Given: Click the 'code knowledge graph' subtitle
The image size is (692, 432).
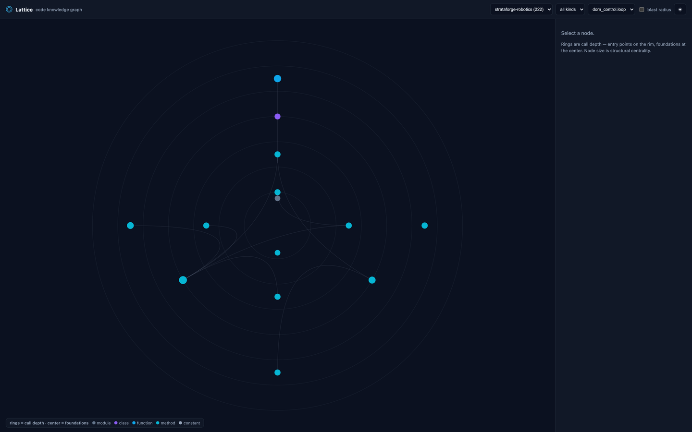Looking at the screenshot, I should tap(59, 10).
